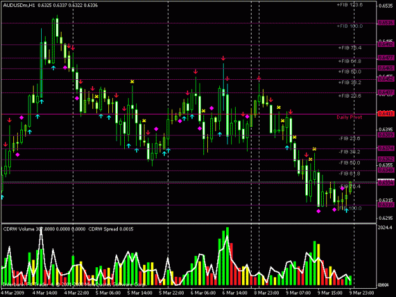
Task: Click the magenta 0.6349 price tag
Action: [386, 170]
